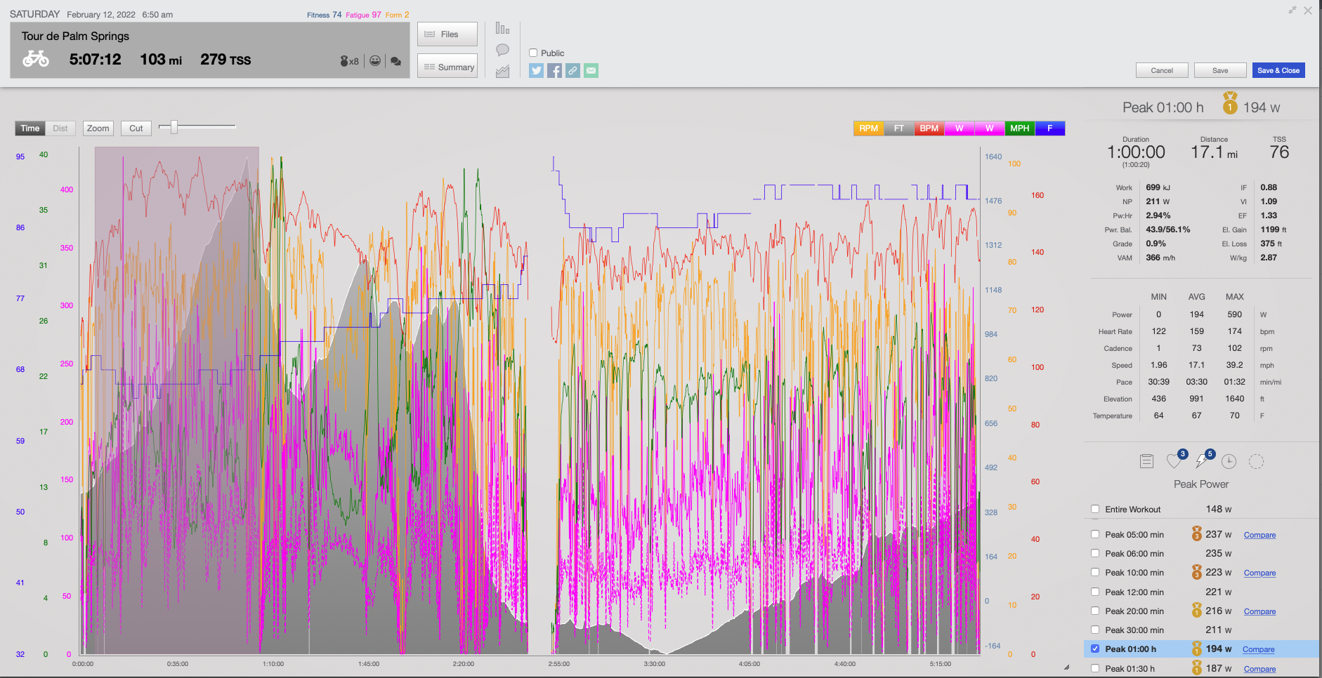Click Compare link for Peak 05:00 min
The height and width of the screenshot is (678, 1322).
pyautogui.click(x=1259, y=535)
